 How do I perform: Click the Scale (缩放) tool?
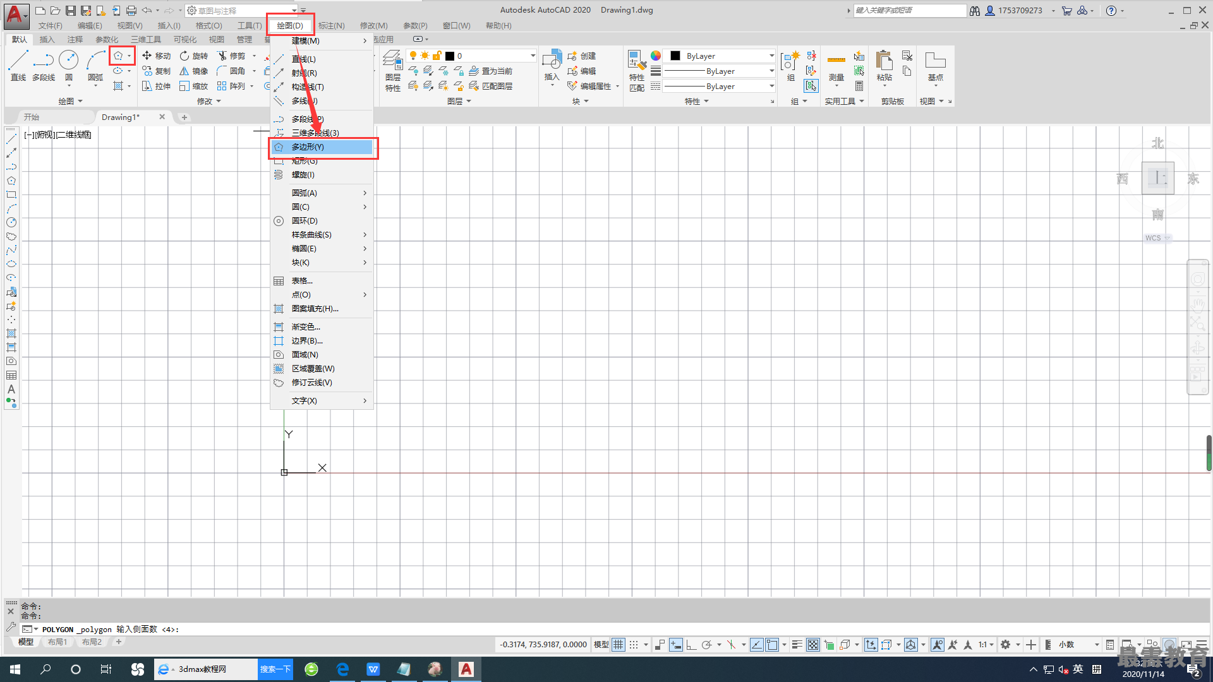(194, 86)
